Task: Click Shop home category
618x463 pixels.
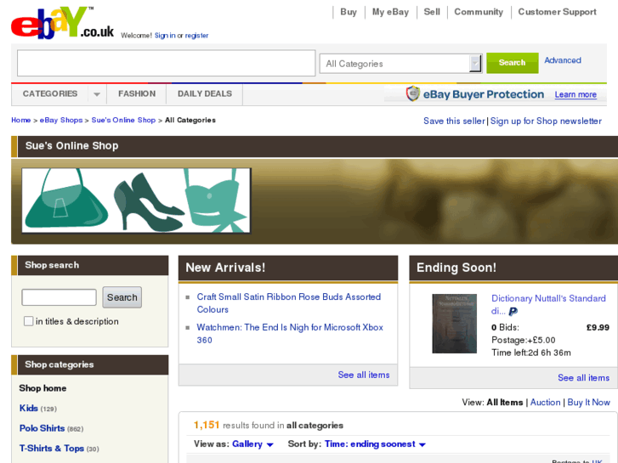Action: pyautogui.click(x=43, y=388)
